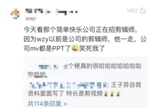Click the word PPT in the comment
This screenshot has width=153, height=108.
pyautogui.click(x=58, y=48)
